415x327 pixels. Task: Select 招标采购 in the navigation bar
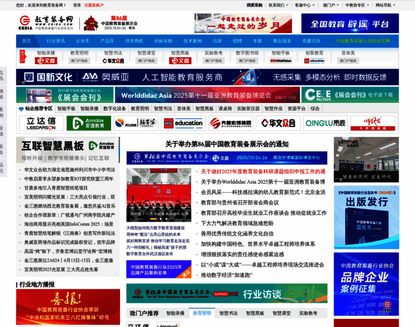click(x=163, y=41)
